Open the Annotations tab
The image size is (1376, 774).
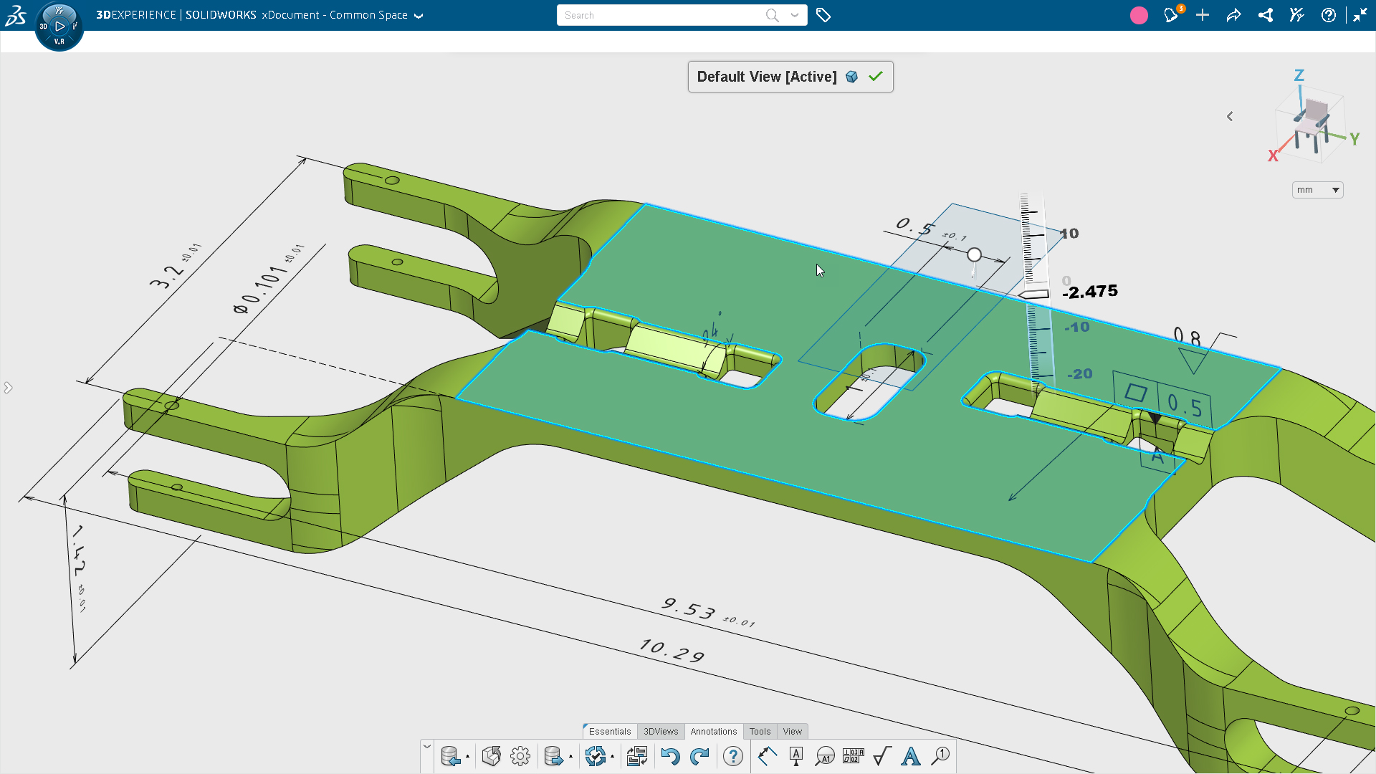[x=713, y=731]
